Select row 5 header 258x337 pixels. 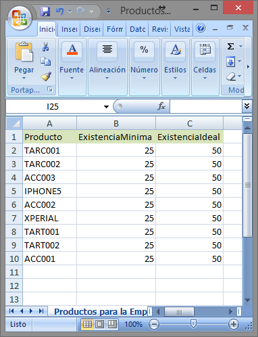point(14,191)
